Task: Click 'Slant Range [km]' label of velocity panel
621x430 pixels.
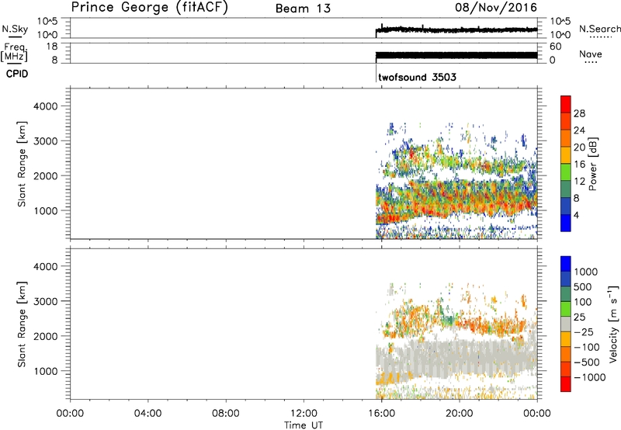Action: (22, 324)
